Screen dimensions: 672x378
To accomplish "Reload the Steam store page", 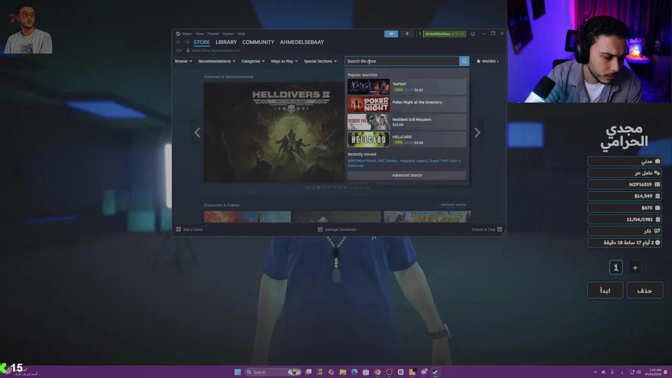I will [178, 50].
